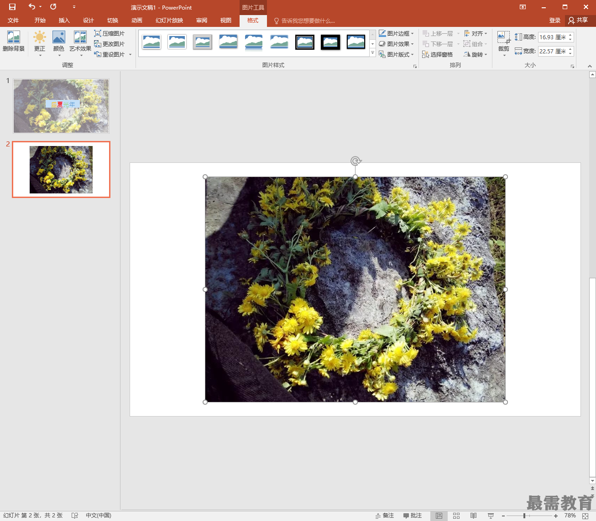Viewport: 596px width, 521px height.
Task: Toggle 批注 (Comments) pane in status bar
Action: click(413, 516)
